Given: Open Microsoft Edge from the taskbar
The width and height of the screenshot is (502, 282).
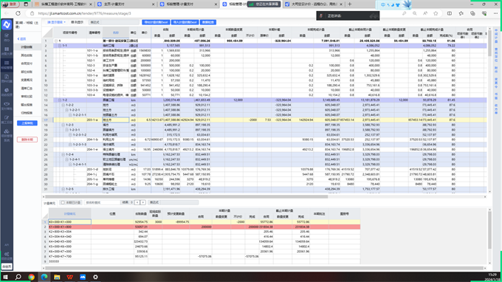Looking at the screenshot, I should click(x=44, y=277).
